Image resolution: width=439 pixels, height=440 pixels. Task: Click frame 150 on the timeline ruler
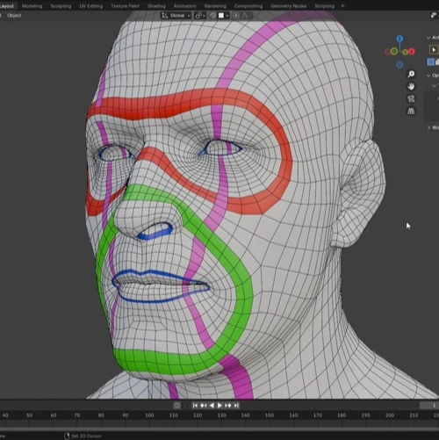pos(270,415)
